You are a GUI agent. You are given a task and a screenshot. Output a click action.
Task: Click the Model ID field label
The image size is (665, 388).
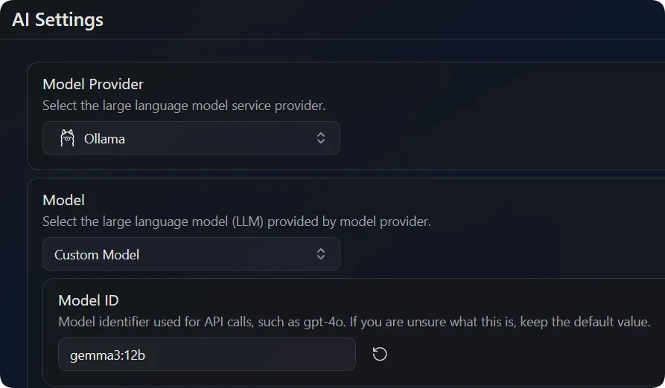click(89, 300)
